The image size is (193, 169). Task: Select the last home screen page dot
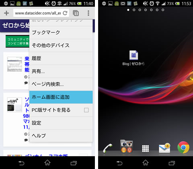tap(163, 10)
